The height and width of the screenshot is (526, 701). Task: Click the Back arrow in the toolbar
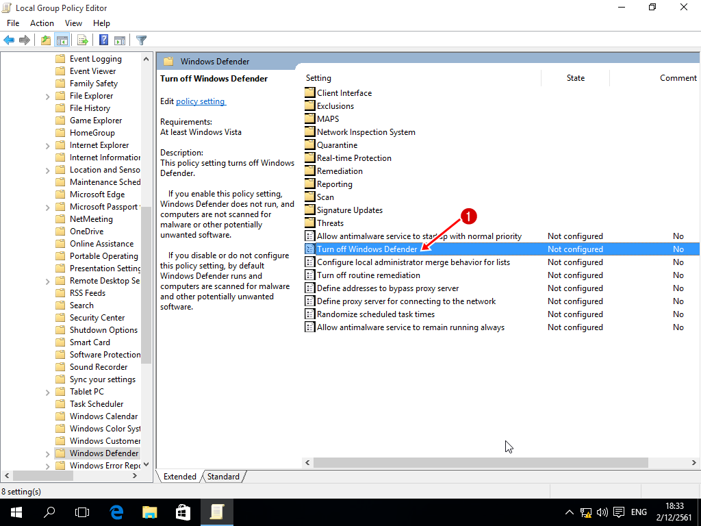click(9, 40)
